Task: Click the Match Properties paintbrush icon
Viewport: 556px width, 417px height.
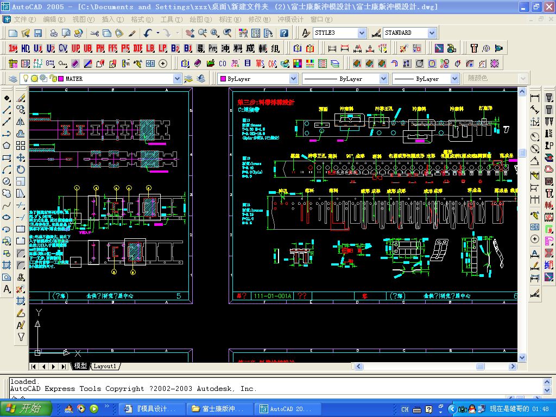Action: click(132, 33)
